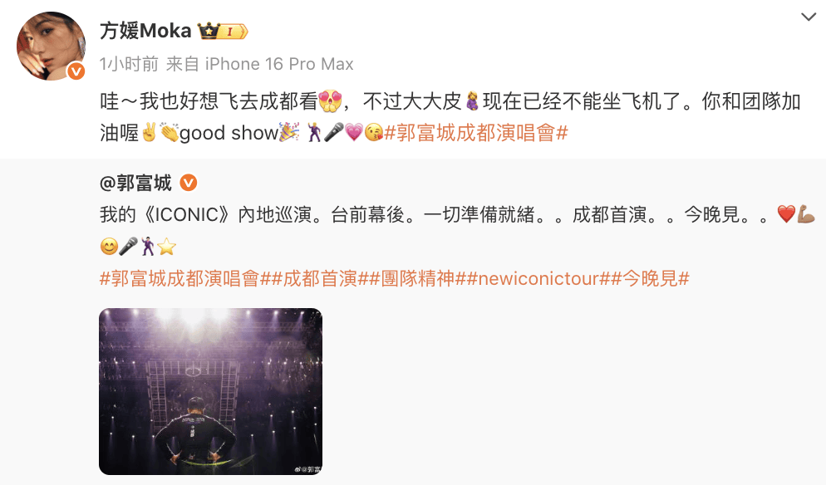This screenshot has height=485, width=826.
Task: Open hashtag #郭富城成都演唱會# in Moka's post
Action: 476,133
